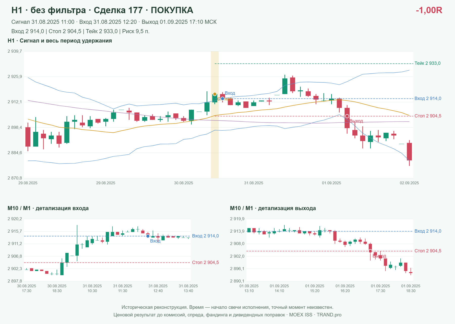Screen dimensions: 455x324
Task: Click the 2 898,4 price axis label
Action: pyautogui.click(x=15, y=127)
